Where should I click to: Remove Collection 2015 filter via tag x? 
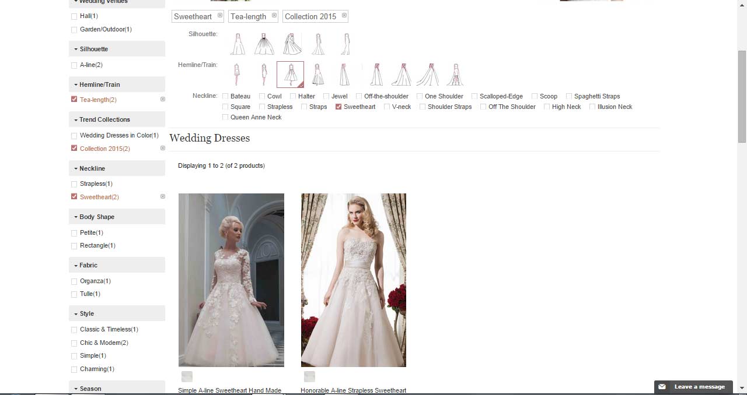click(x=344, y=16)
